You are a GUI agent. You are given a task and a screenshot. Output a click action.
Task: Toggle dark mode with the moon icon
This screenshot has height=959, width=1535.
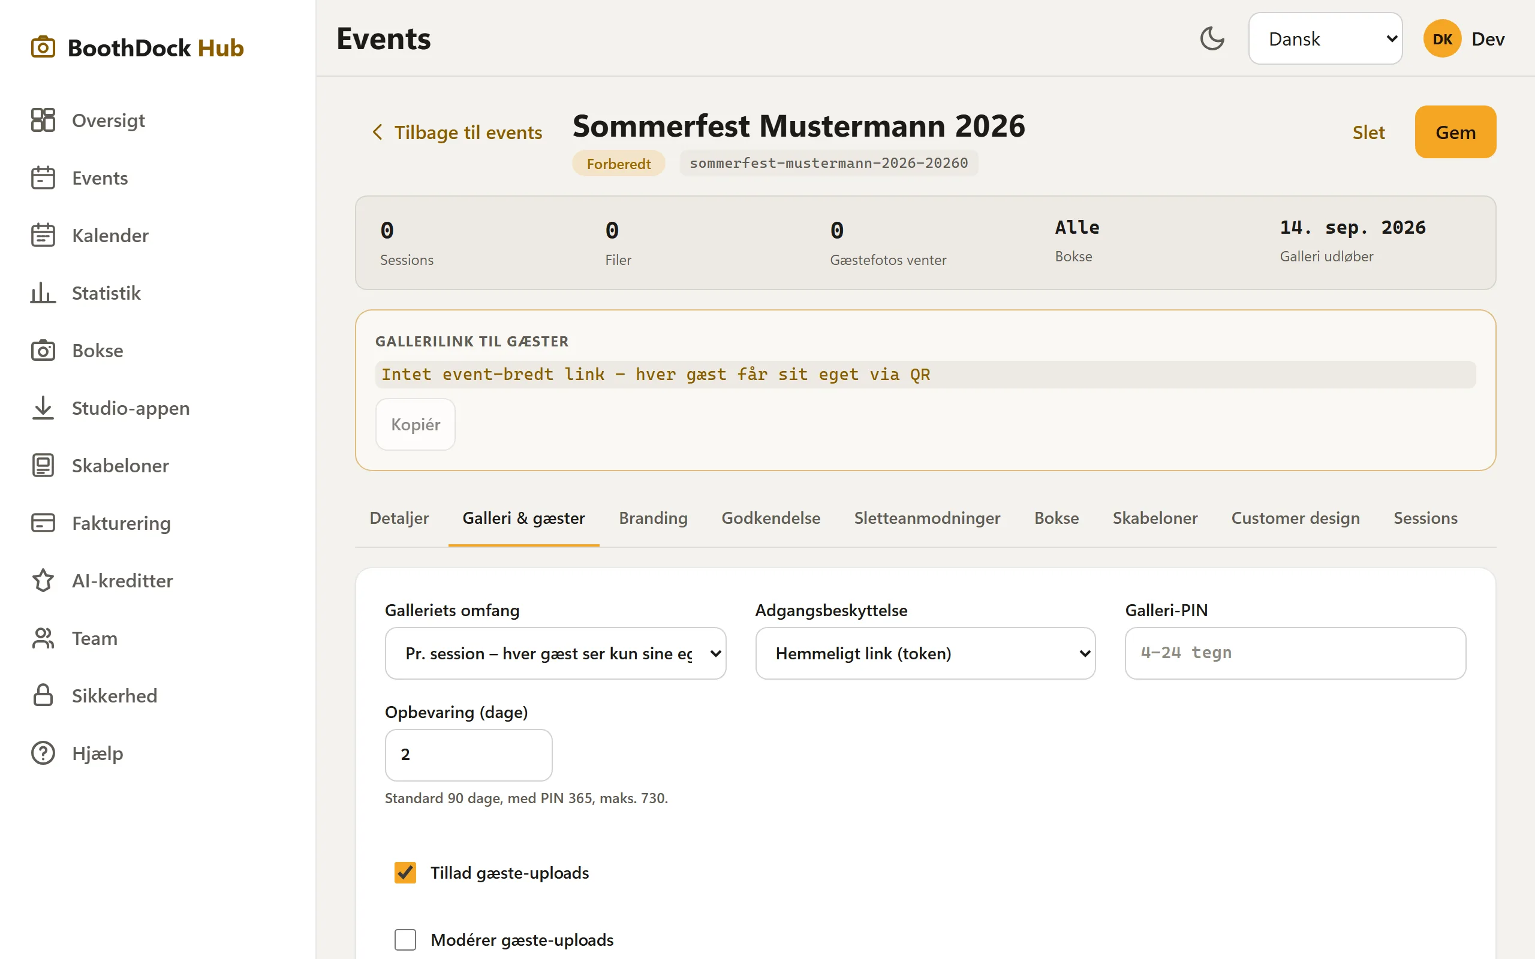(x=1211, y=39)
